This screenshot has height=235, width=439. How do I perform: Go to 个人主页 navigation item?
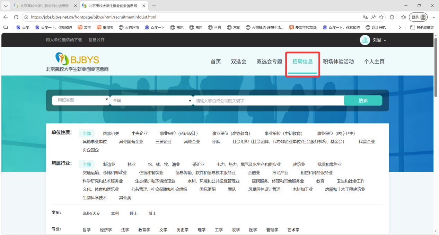(374, 62)
